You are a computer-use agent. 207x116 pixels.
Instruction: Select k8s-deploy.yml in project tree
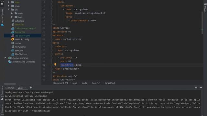click(23, 36)
